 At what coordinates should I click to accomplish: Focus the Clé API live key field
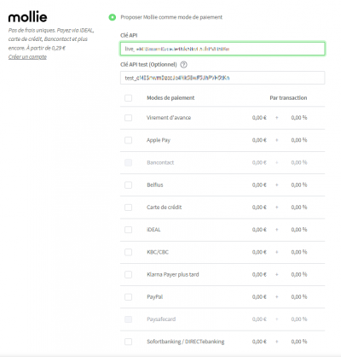pyautogui.click(x=223, y=49)
